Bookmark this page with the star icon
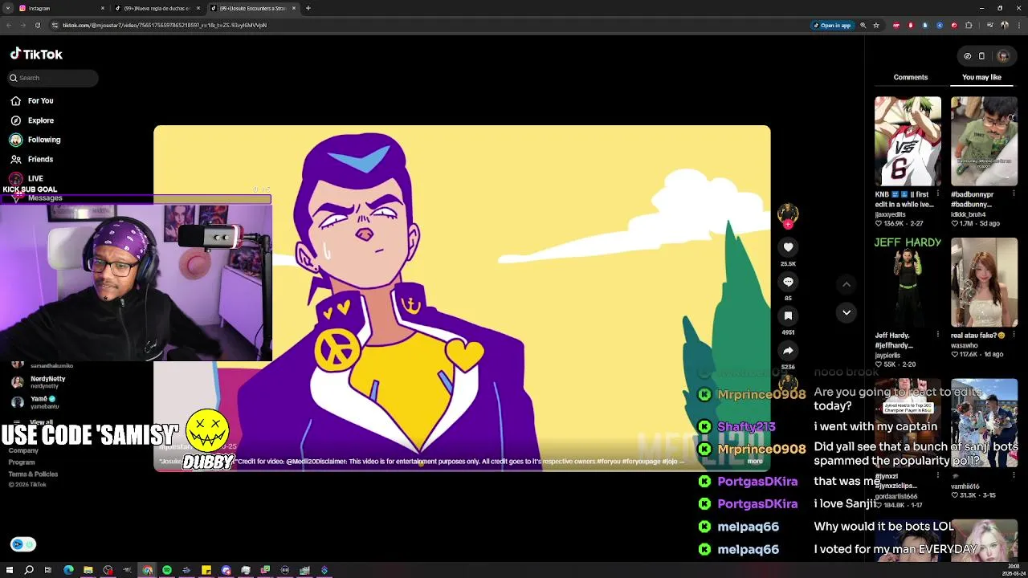 876,25
